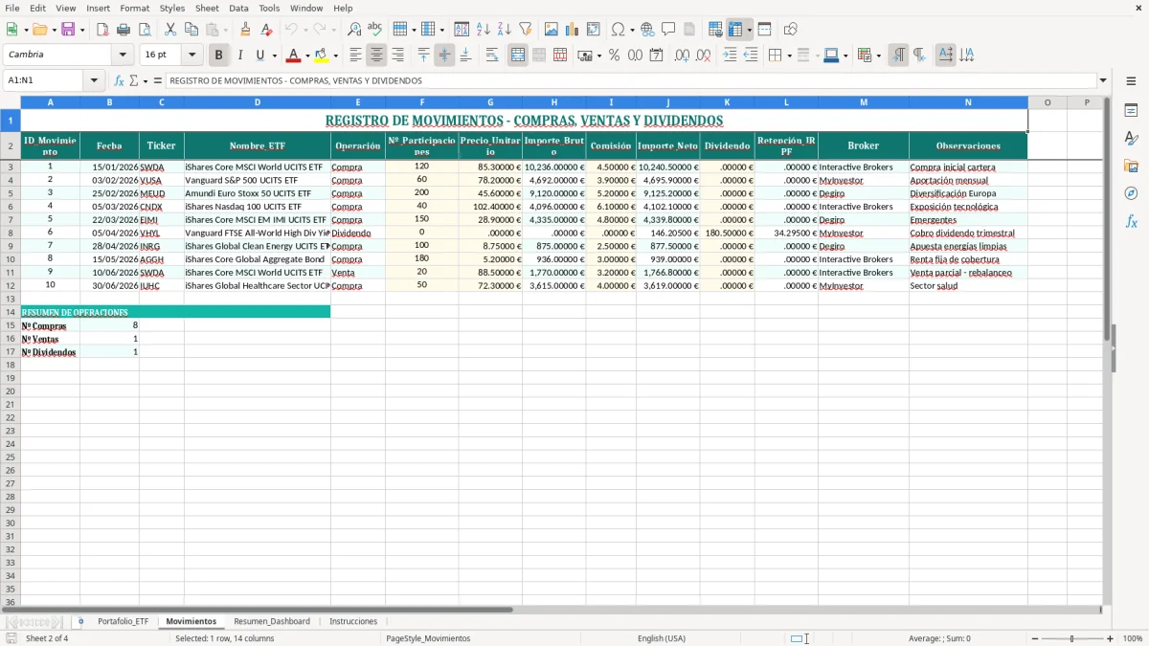Click zoom in plus button
The height and width of the screenshot is (646, 1149).
click(1111, 638)
